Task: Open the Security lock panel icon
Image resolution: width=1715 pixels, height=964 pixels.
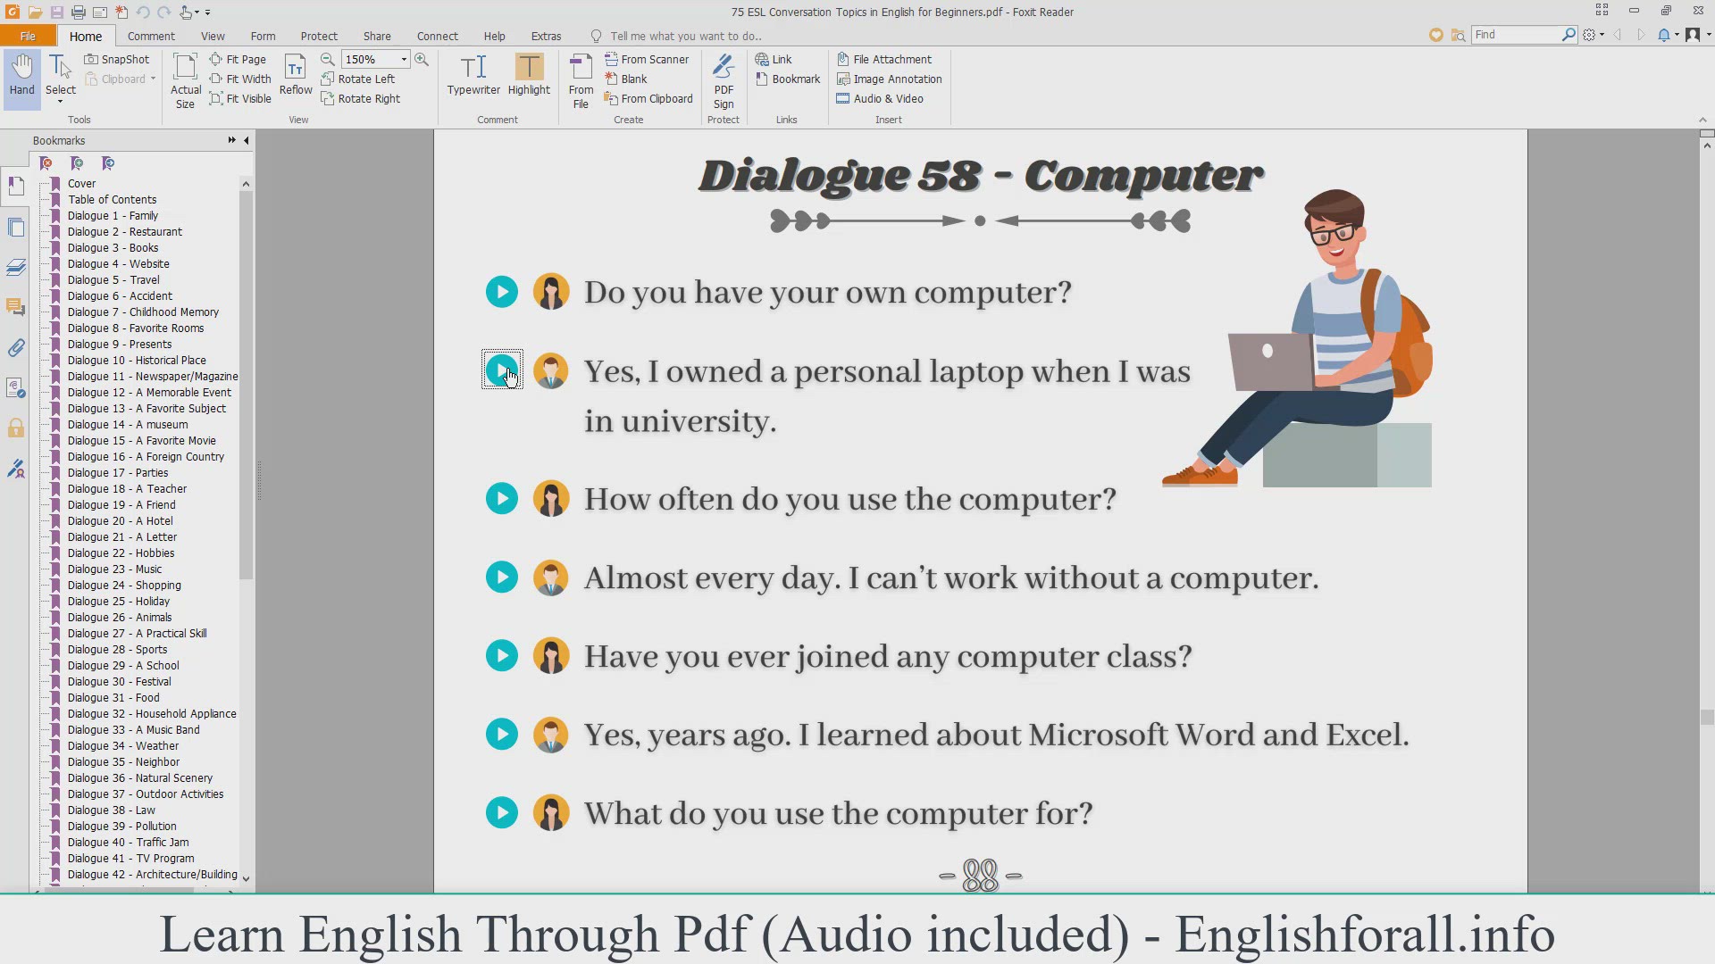Action: (16, 428)
